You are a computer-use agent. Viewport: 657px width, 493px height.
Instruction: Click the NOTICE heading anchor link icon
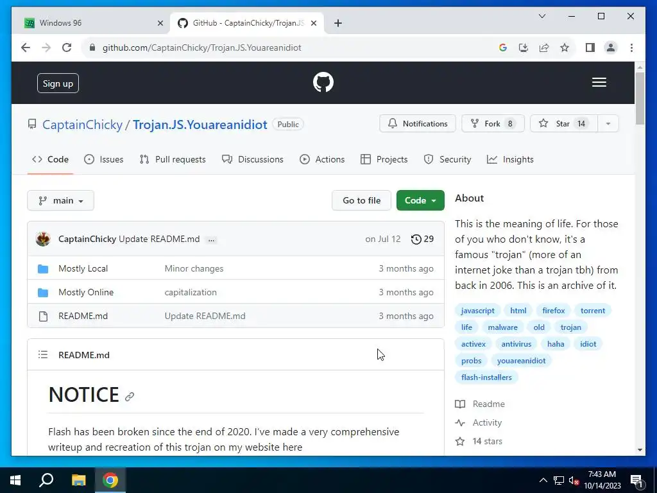[130, 396]
